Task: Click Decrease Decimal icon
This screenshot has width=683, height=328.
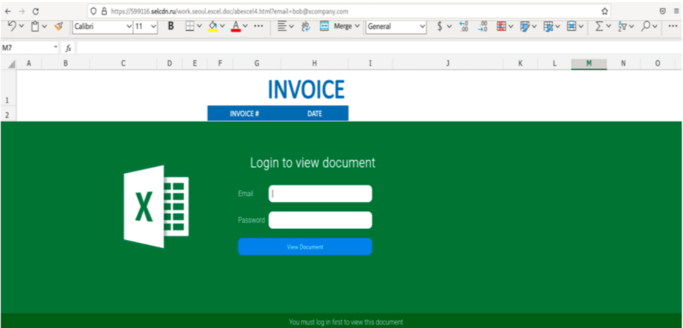Action: click(x=482, y=26)
